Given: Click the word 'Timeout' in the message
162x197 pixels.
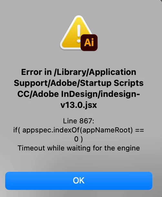Looking at the screenshot, I should (x=31, y=148).
